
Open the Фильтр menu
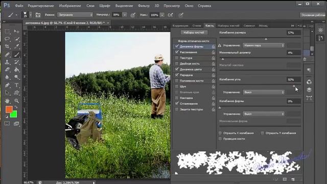click(x=144, y=6)
